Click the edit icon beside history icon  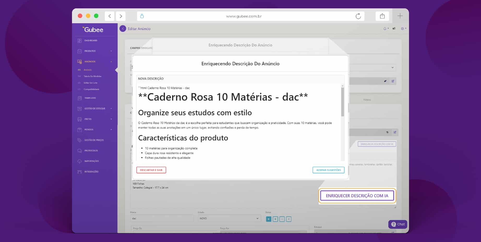(395, 132)
